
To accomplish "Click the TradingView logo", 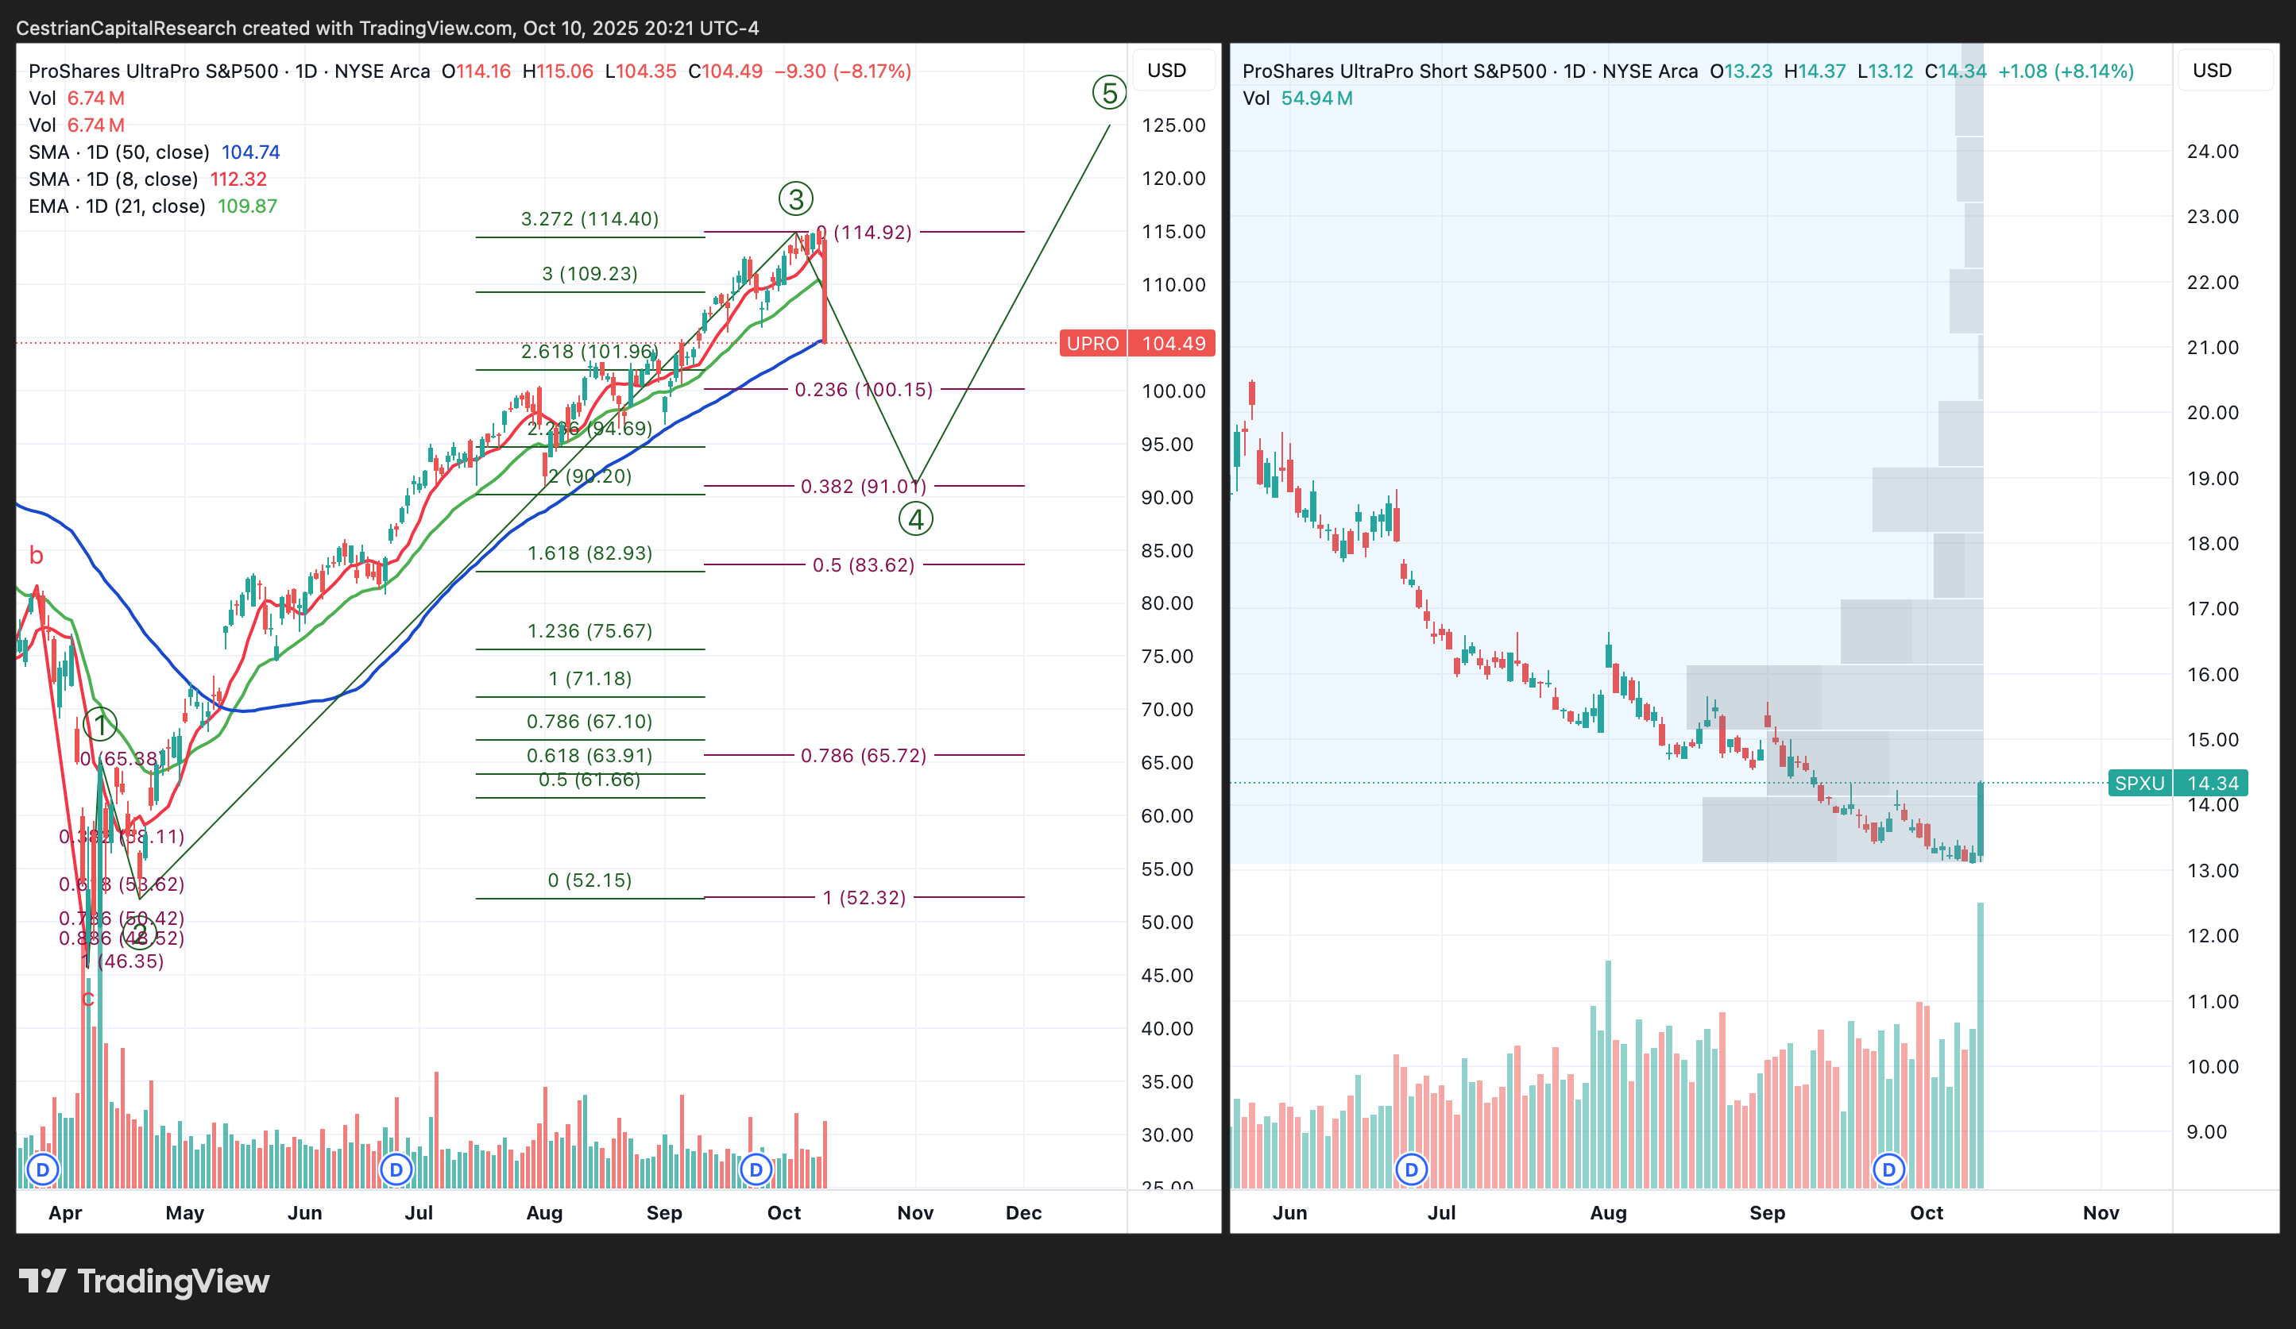I will [144, 1281].
